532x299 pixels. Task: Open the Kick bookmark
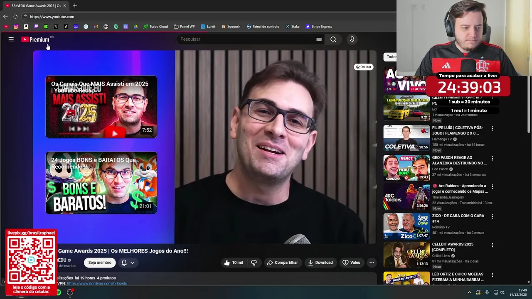[x=46, y=27]
